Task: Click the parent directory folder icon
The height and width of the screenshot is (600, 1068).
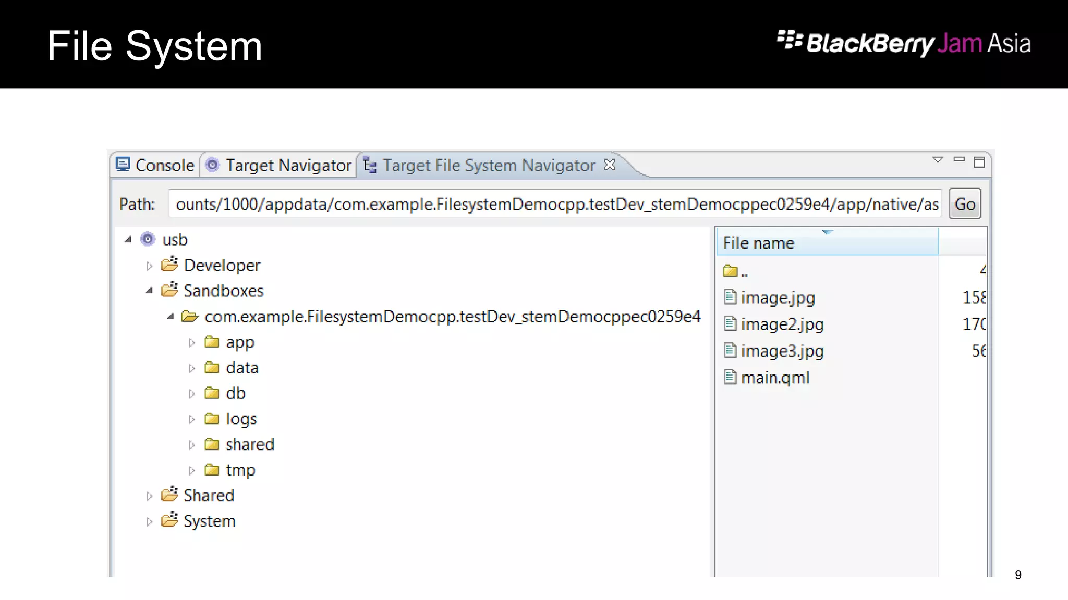Action: click(x=731, y=270)
